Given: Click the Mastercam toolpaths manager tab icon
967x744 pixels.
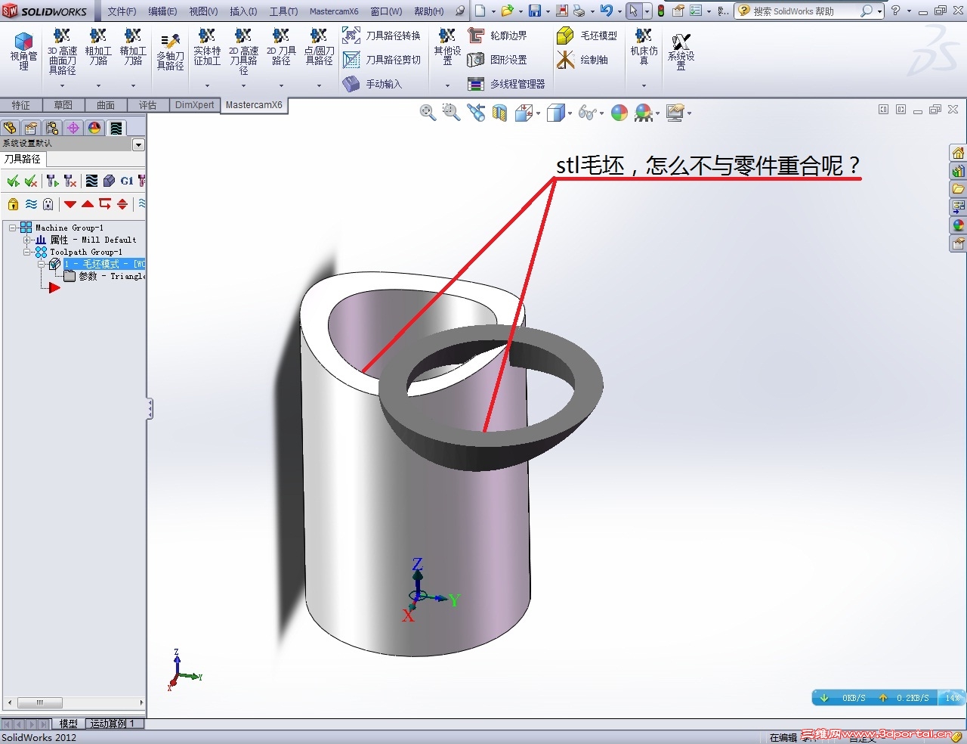Looking at the screenshot, I should pyautogui.click(x=116, y=128).
